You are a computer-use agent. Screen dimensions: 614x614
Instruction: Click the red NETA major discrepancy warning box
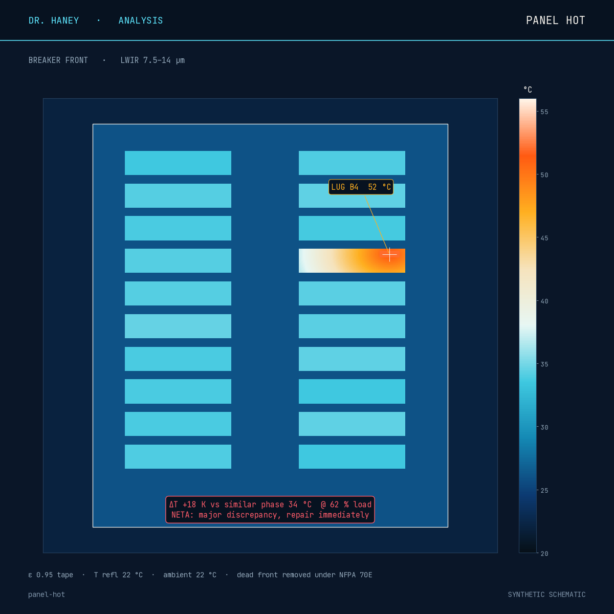(270, 510)
